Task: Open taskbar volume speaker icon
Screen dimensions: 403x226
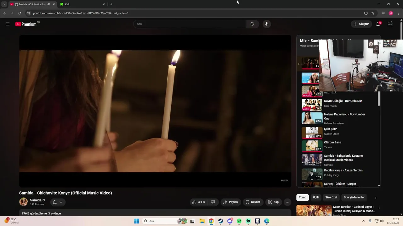Action: [382, 221]
